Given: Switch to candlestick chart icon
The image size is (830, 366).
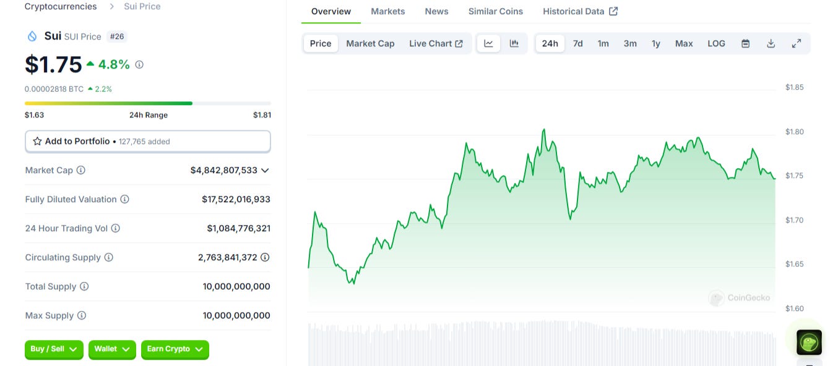Looking at the screenshot, I should [x=514, y=43].
